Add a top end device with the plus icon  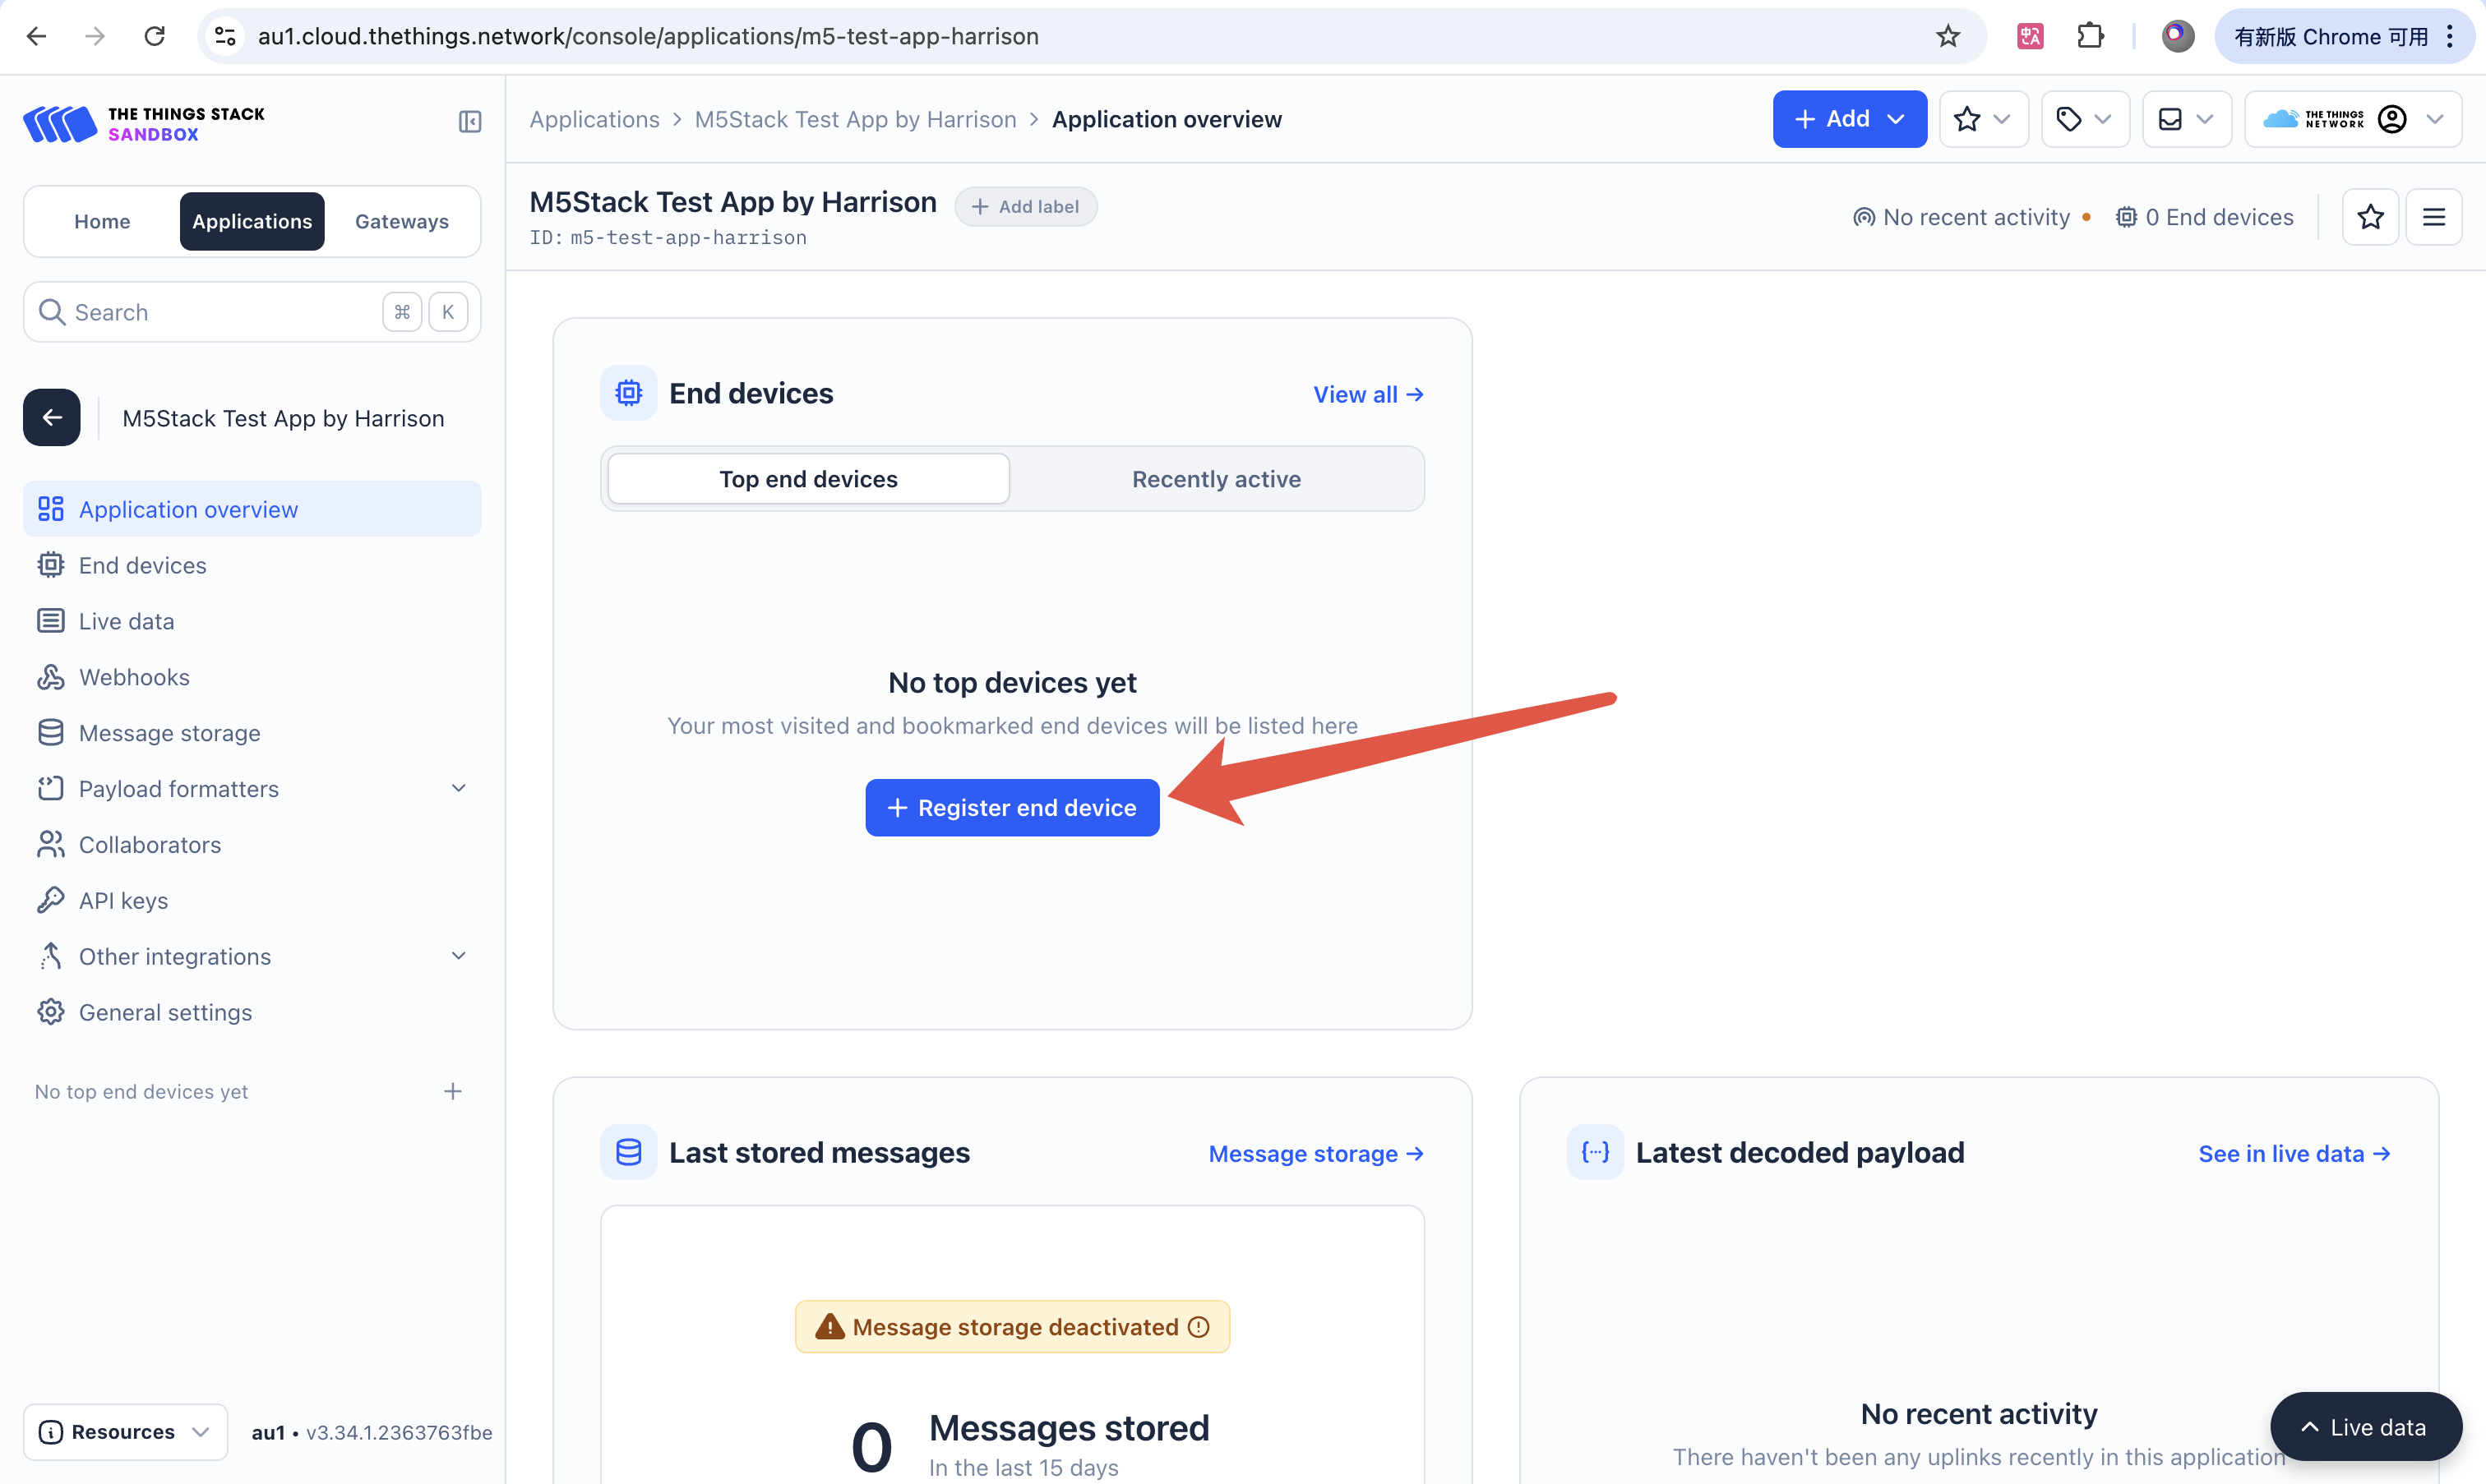pos(453,1091)
